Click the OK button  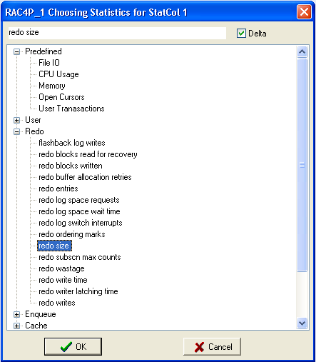pos(73,346)
